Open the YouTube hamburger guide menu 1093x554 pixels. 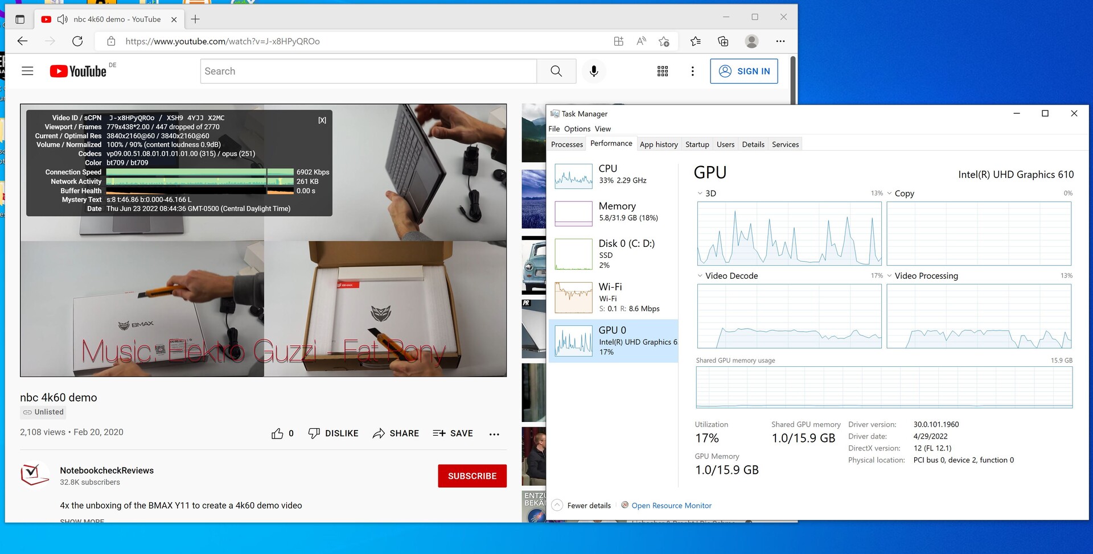27,71
